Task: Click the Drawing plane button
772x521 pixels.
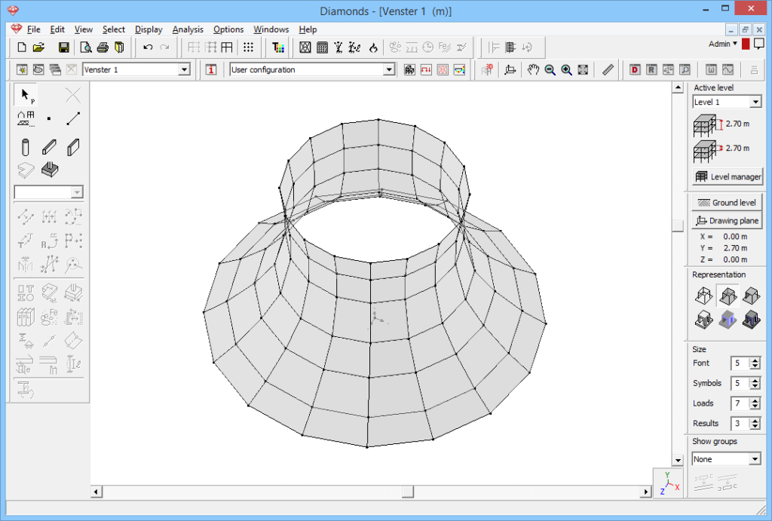Action: pyautogui.click(x=727, y=221)
